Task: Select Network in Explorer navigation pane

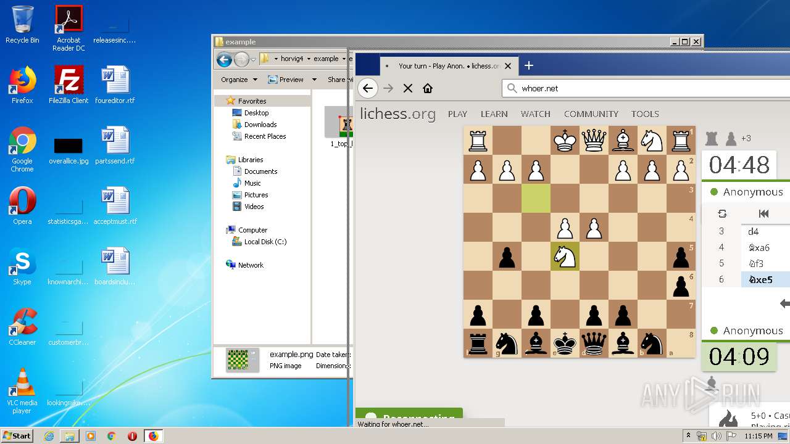Action: coord(251,265)
